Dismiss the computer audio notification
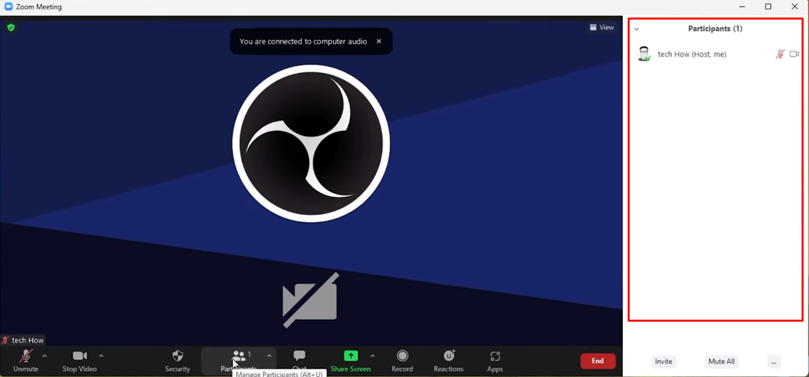Image resolution: width=809 pixels, height=377 pixels. point(379,41)
